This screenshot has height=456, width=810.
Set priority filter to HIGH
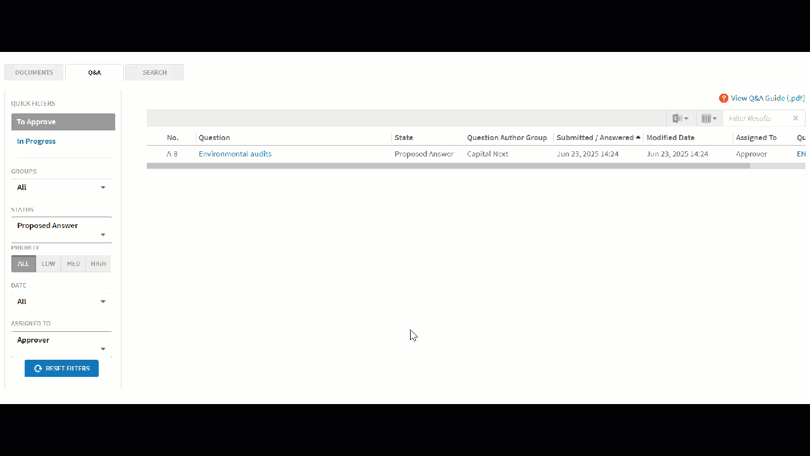pos(98,264)
